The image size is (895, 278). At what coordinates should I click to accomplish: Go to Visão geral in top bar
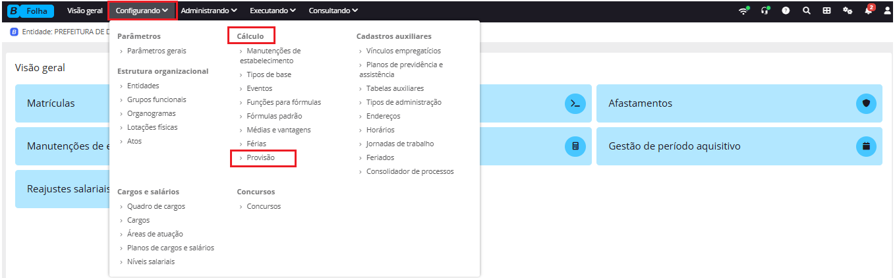[x=85, y=11]
